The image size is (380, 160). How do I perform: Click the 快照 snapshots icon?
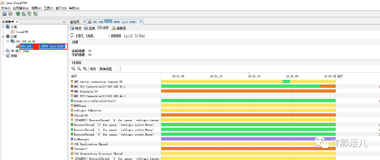8,56
